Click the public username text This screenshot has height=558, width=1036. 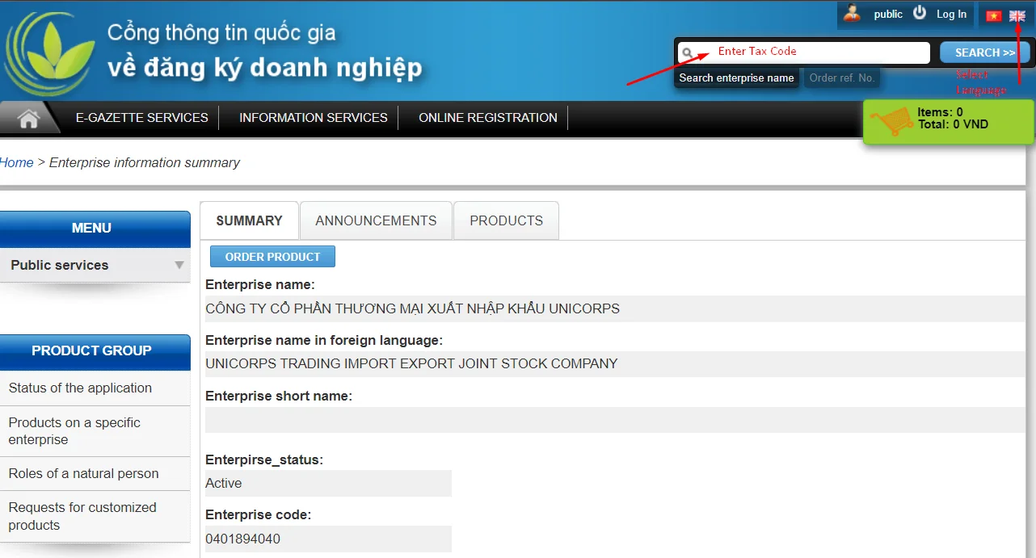[888, 14]
